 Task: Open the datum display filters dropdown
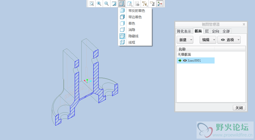(145, 4)
